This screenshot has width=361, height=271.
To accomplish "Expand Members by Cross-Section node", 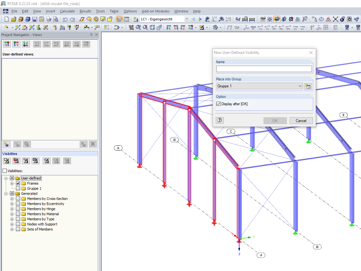I will pos(12,199).
